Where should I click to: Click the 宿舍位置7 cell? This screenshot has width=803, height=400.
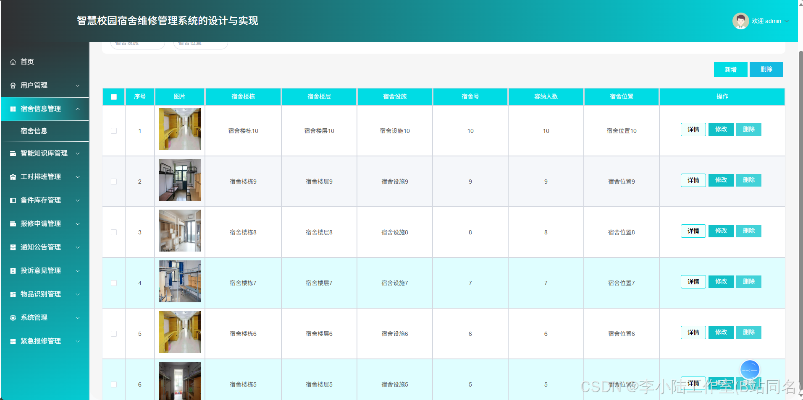pyautogui.click(x=622, y=283)
